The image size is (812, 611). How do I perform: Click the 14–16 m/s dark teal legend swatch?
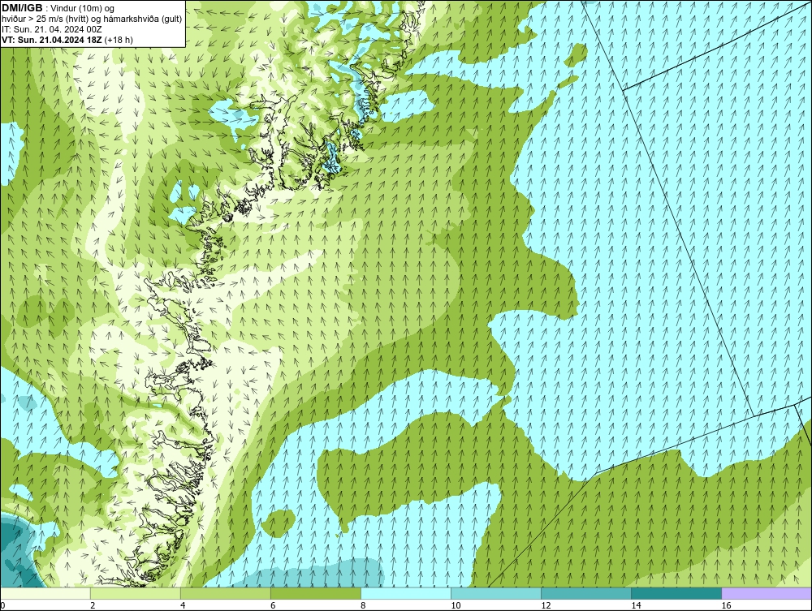676,593
